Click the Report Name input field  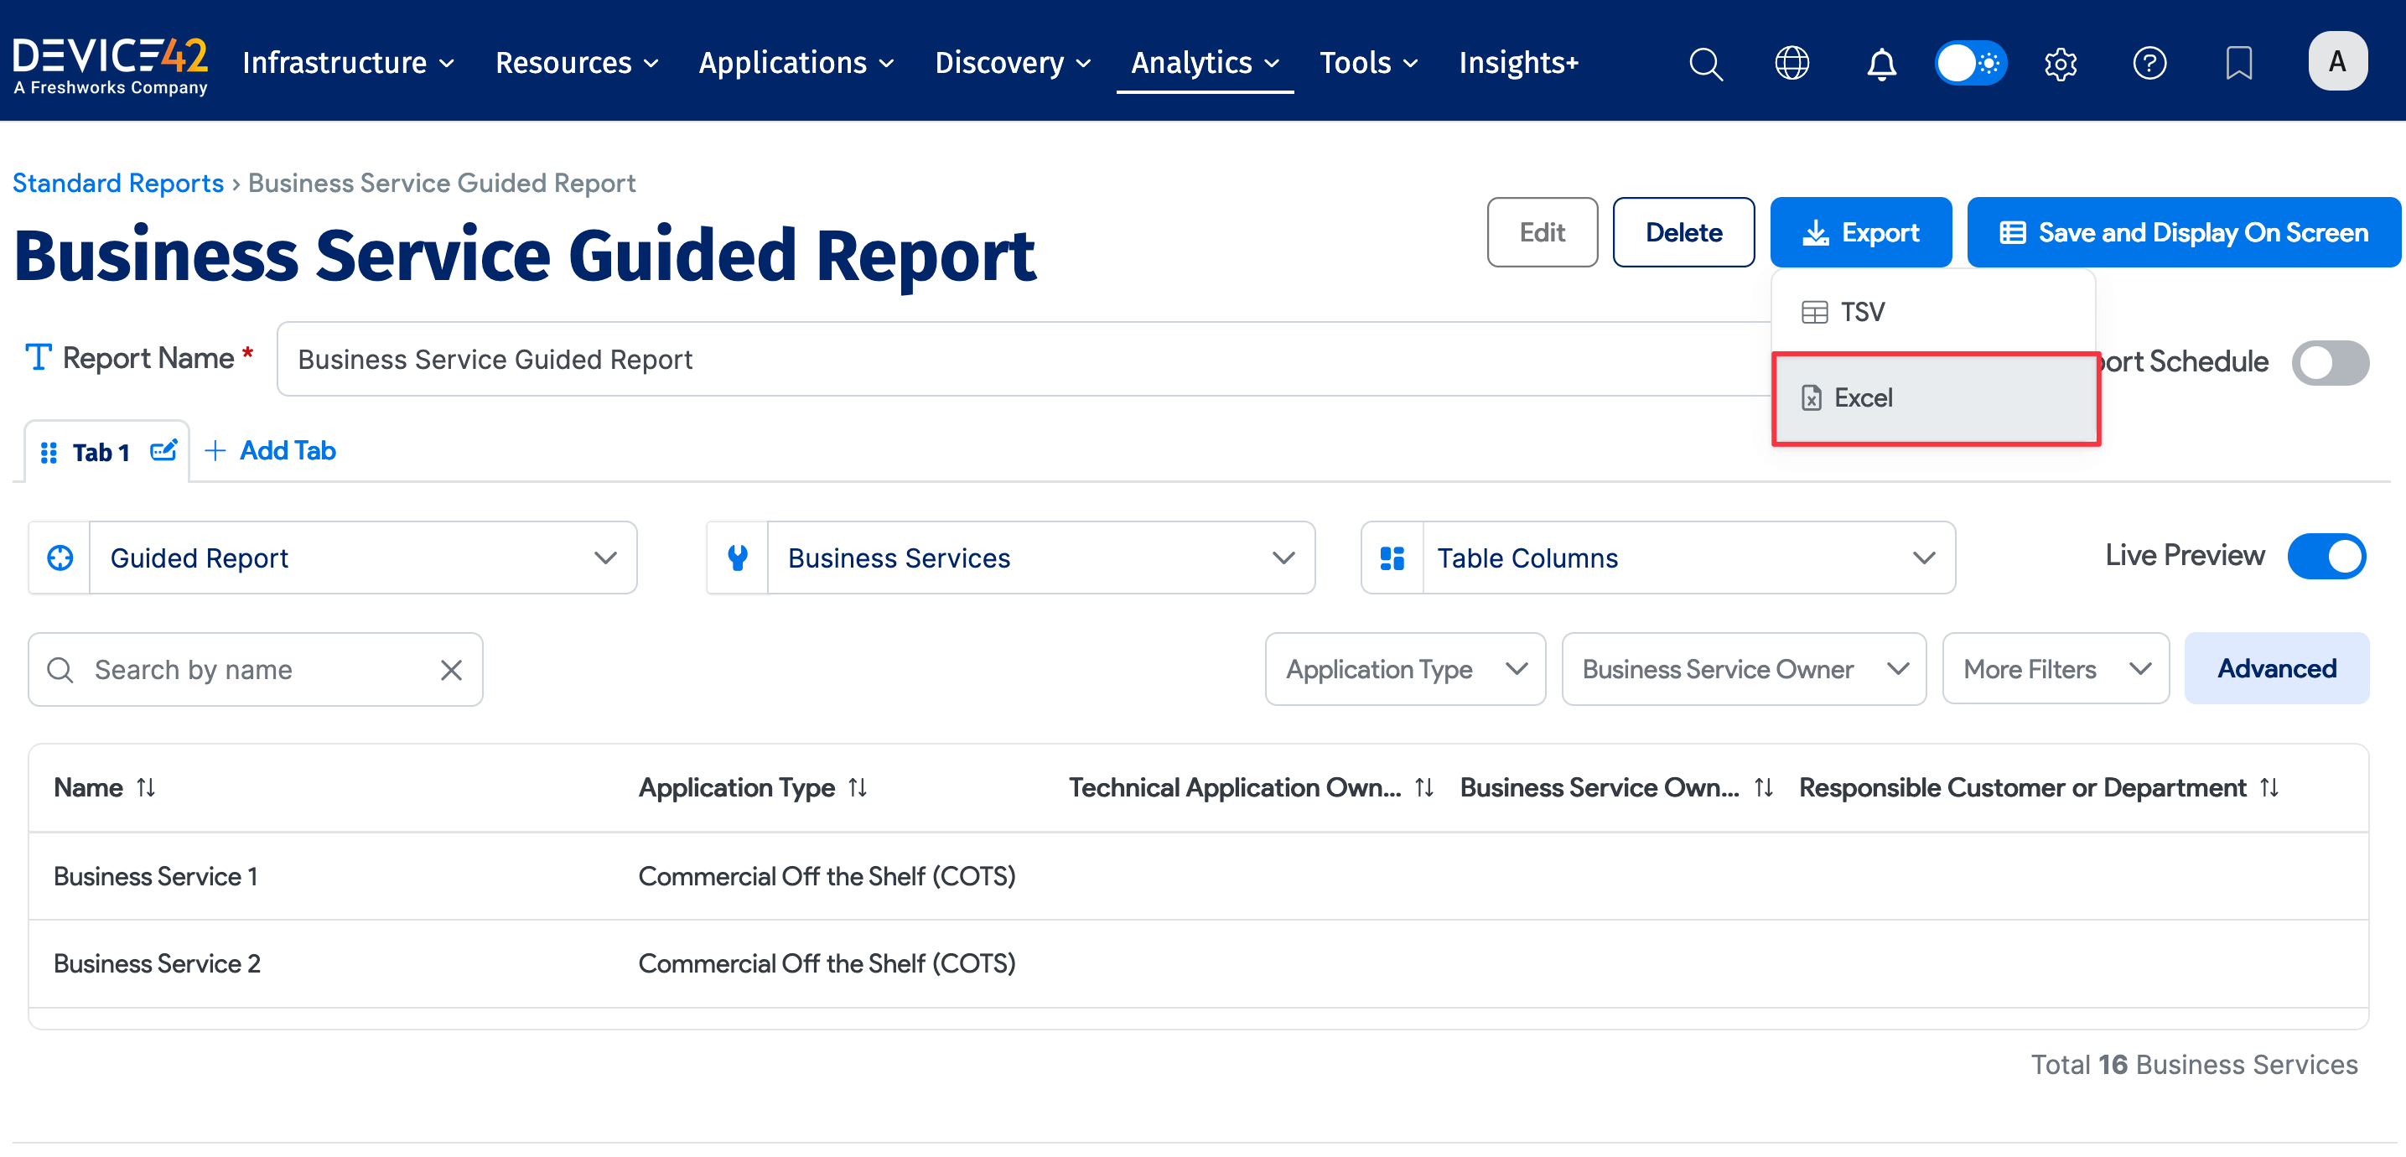tap(1023, 360)
